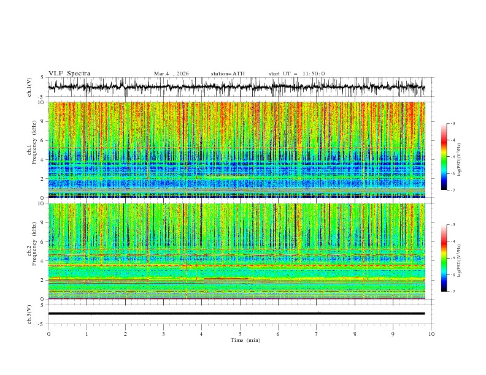
Task: Click the '-7' tick on ch.2 colorbar
Action: click(453, 292)
